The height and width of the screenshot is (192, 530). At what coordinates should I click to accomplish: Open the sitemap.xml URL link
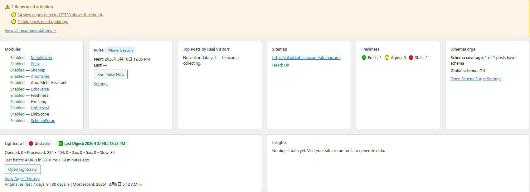(306, 58)
